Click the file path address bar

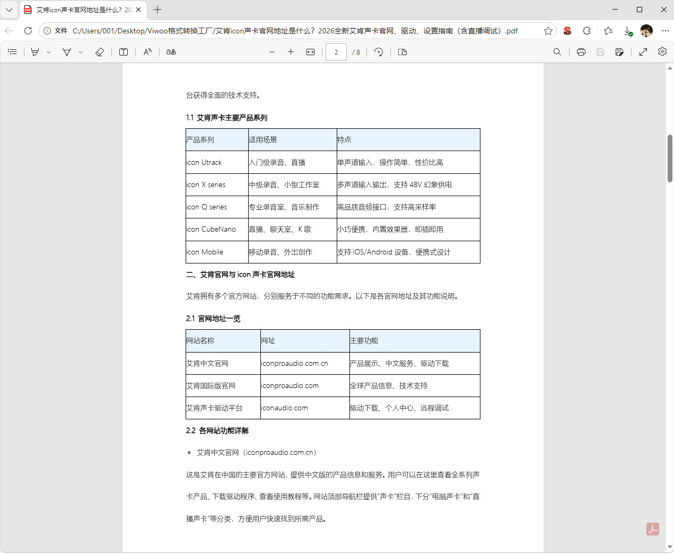295,31
